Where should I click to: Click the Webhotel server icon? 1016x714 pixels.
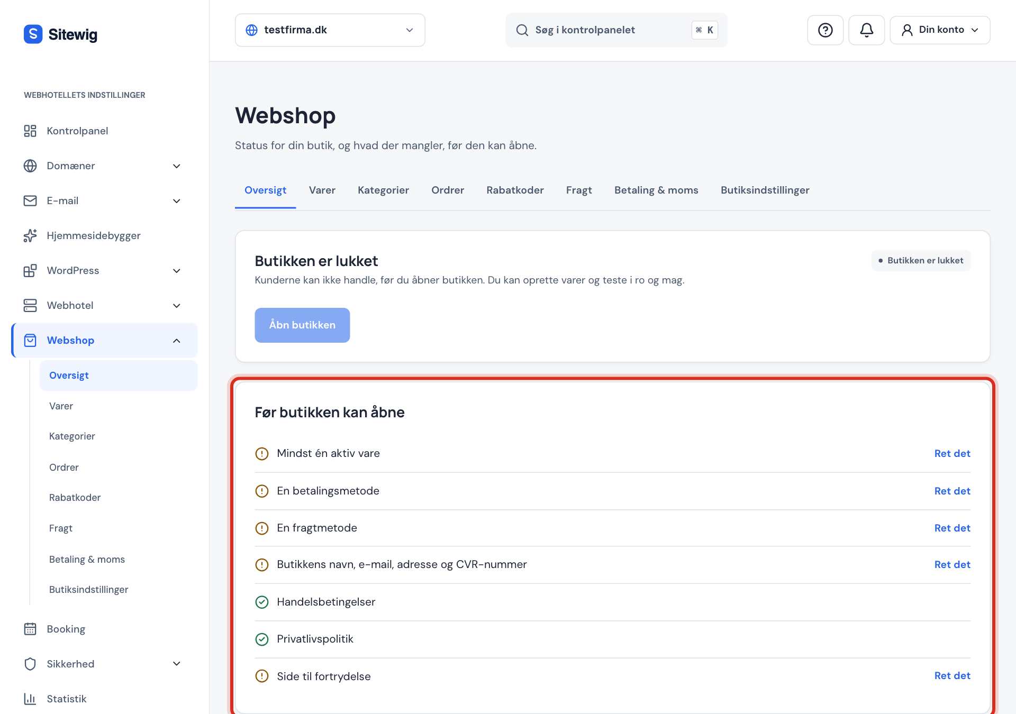pyautogui.click(x=30, y=305)
